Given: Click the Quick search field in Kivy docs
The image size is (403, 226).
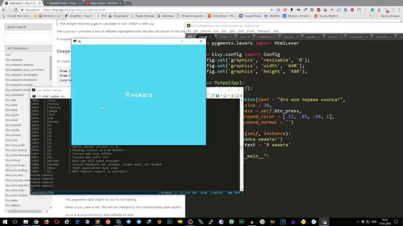Looking at the screenshot, I should click(x=28, y=38).
